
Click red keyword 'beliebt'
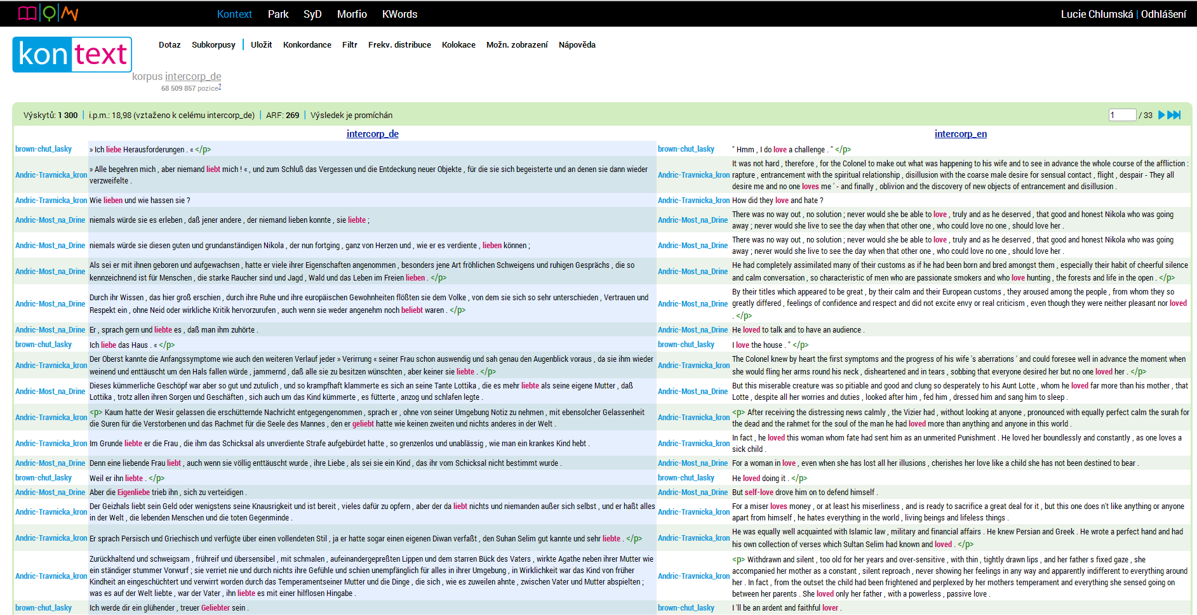[412, 310]
